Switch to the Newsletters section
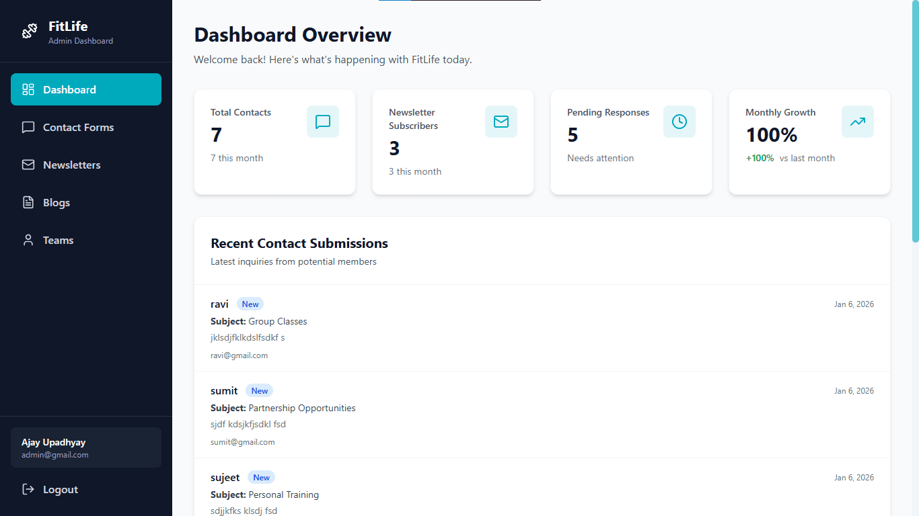The image size is (919, 516). pyautogui.click(x=71, y=165)
